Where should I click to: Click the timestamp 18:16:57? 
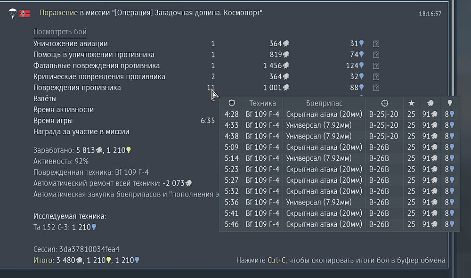(430, 14)
